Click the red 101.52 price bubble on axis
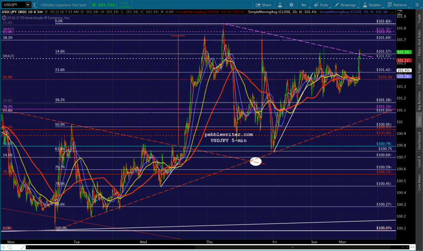Screen dimensions: 423x251 click(x=404, y=60)
